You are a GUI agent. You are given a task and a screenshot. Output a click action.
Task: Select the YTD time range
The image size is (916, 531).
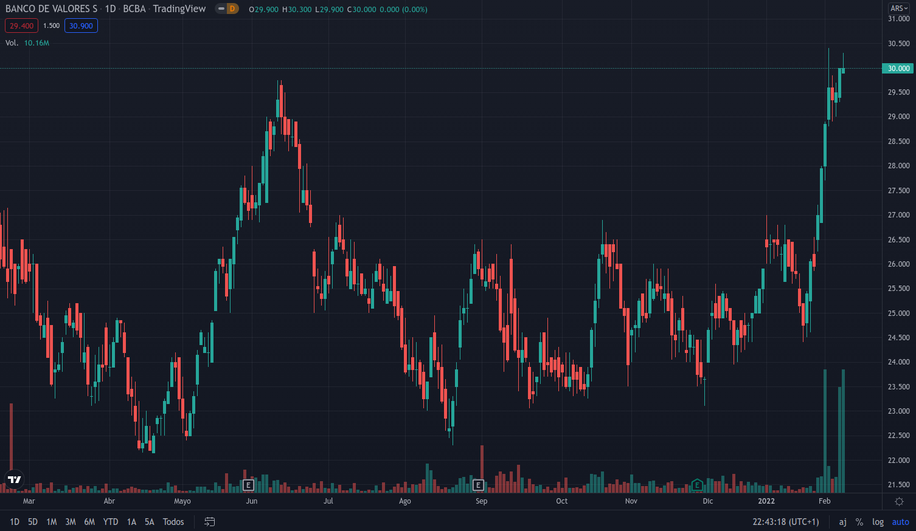pyautogui.click(x=111, y=522)
